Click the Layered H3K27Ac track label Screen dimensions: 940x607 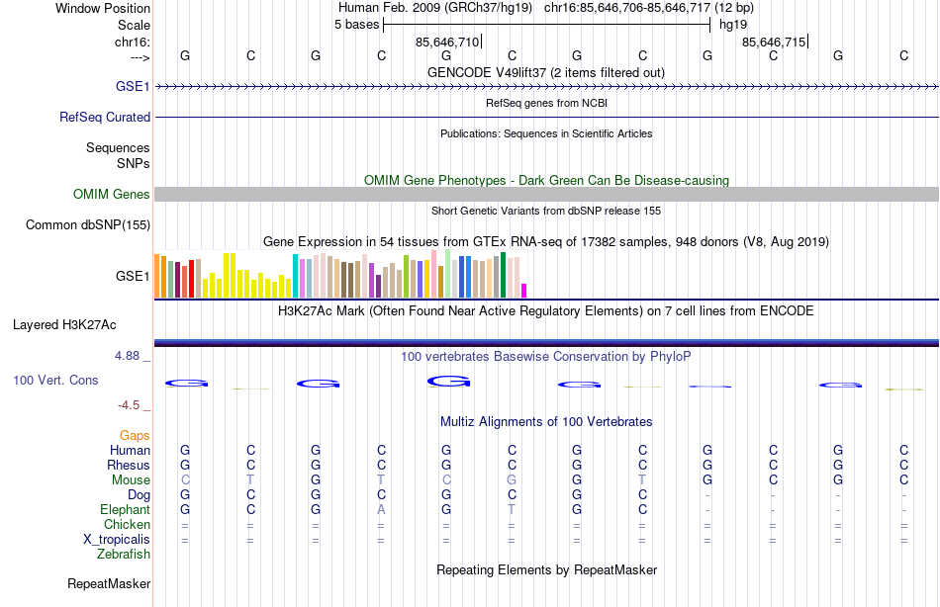tap(64, 325)
